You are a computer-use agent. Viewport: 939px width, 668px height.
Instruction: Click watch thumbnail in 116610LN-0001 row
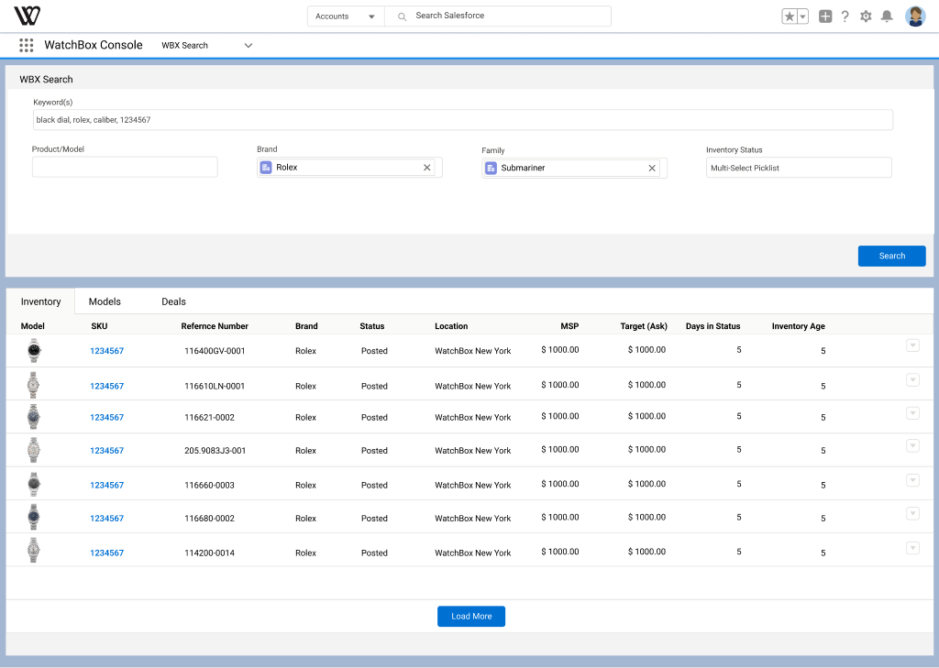[34, 385]
